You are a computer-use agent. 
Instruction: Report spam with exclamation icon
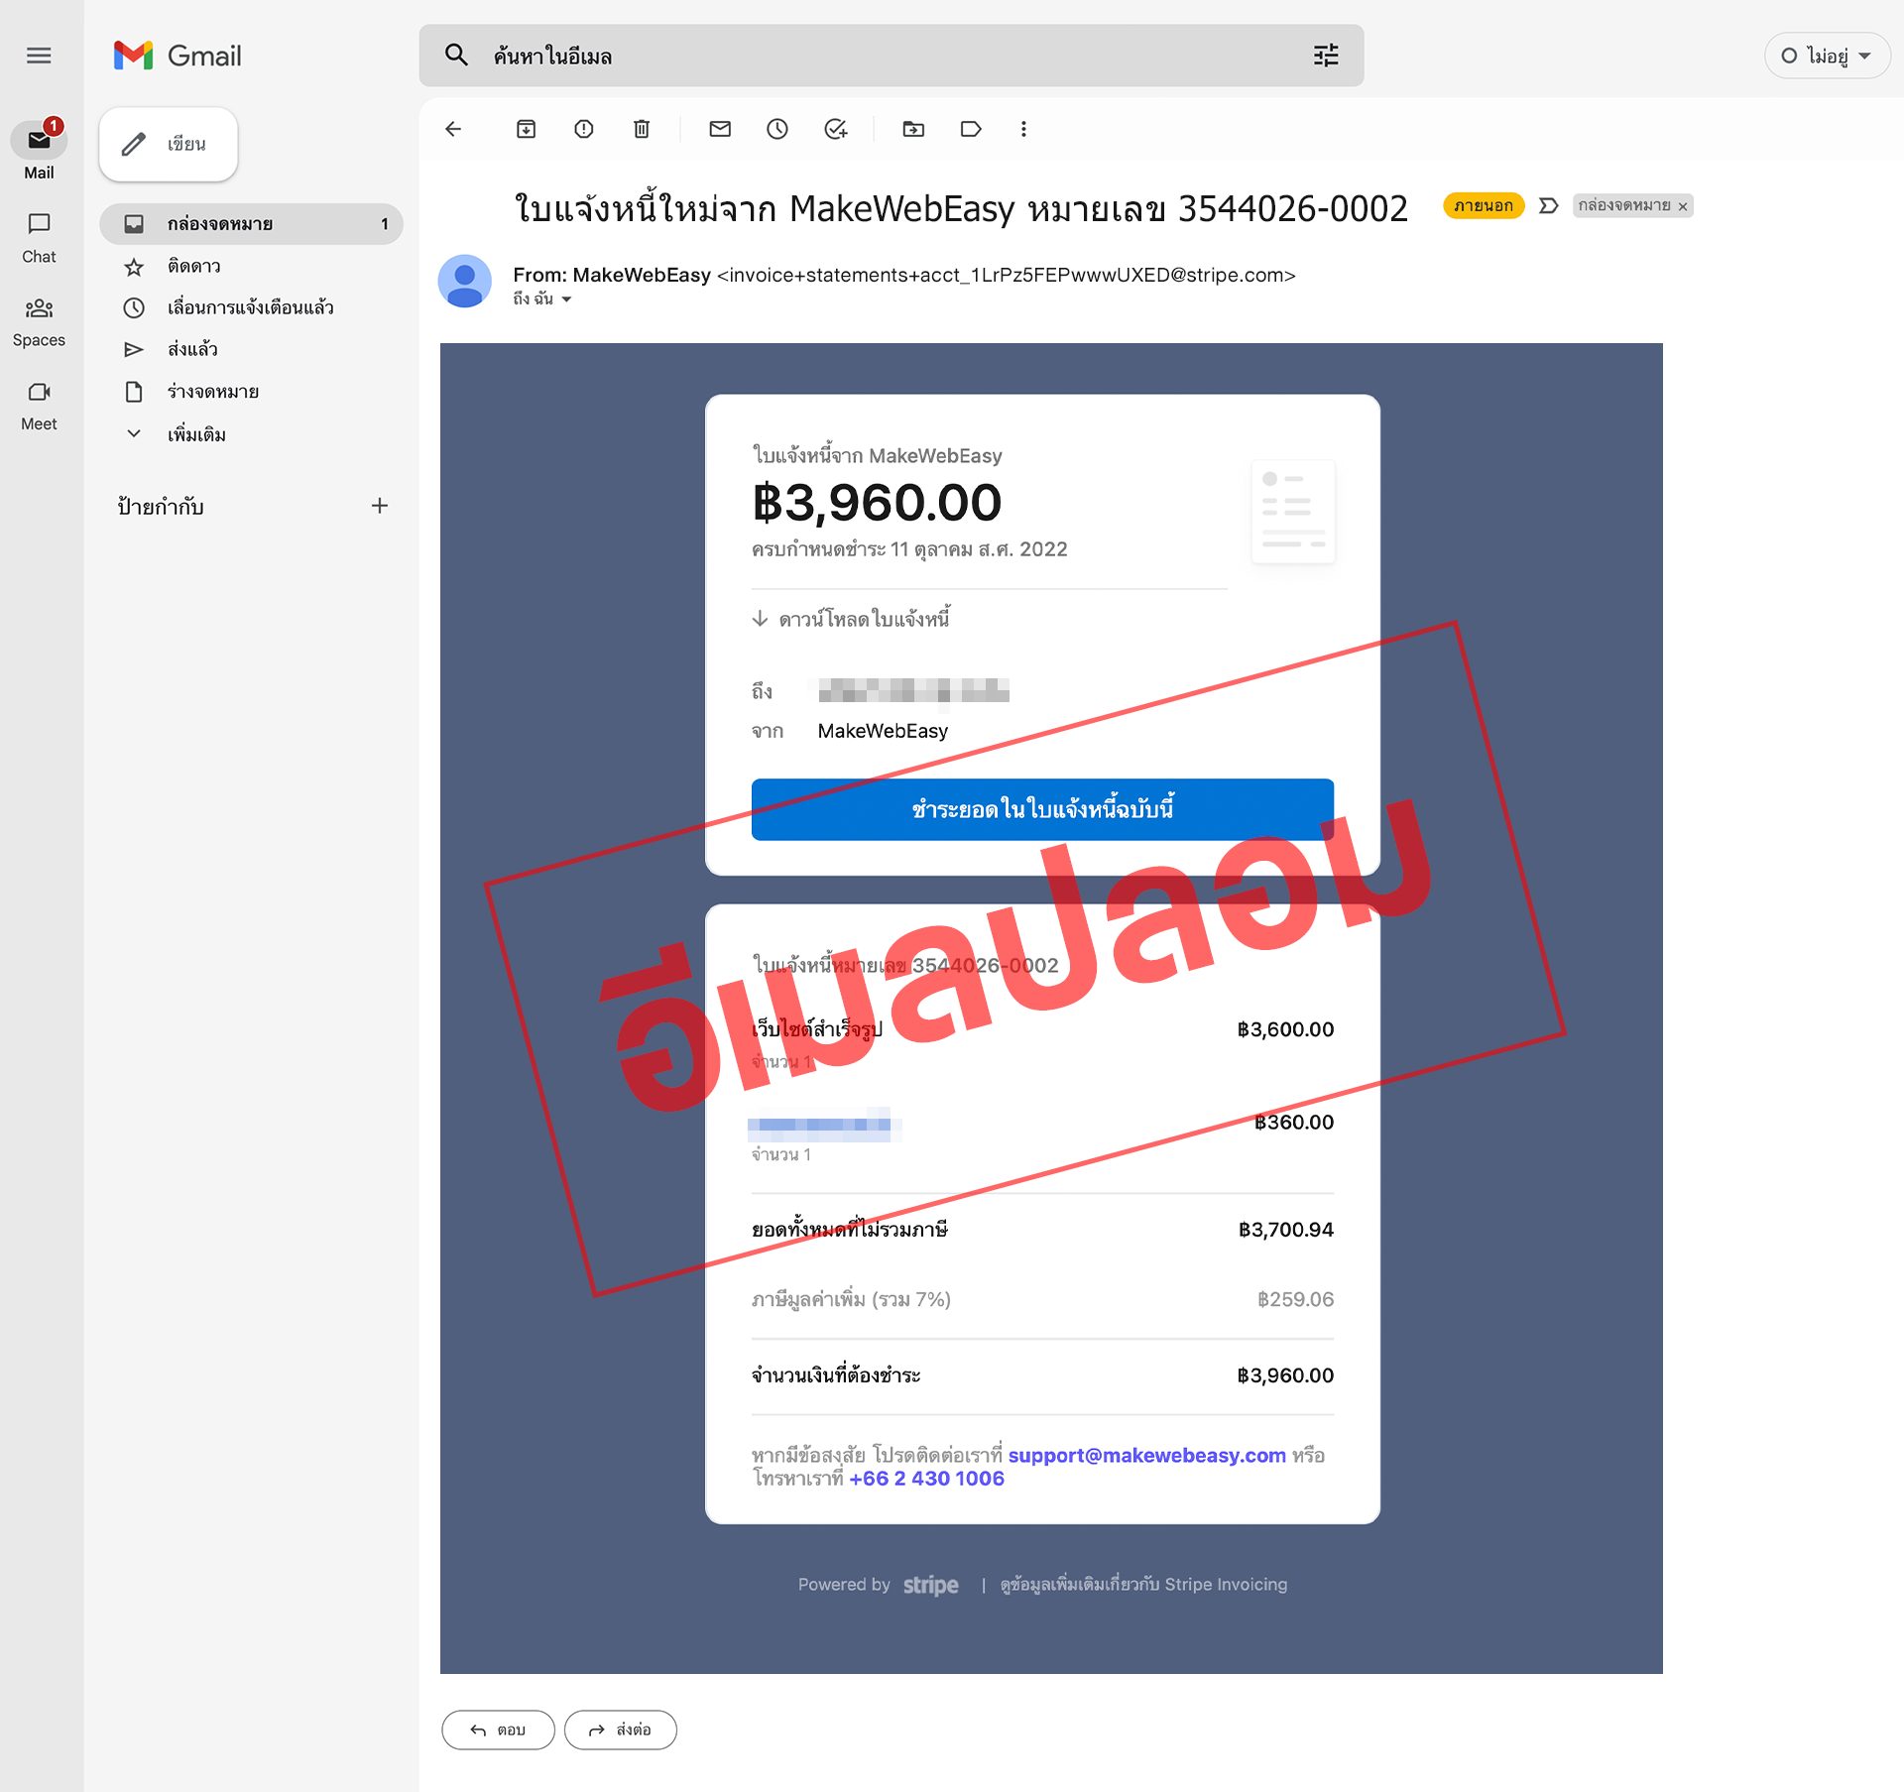point(584,129)
